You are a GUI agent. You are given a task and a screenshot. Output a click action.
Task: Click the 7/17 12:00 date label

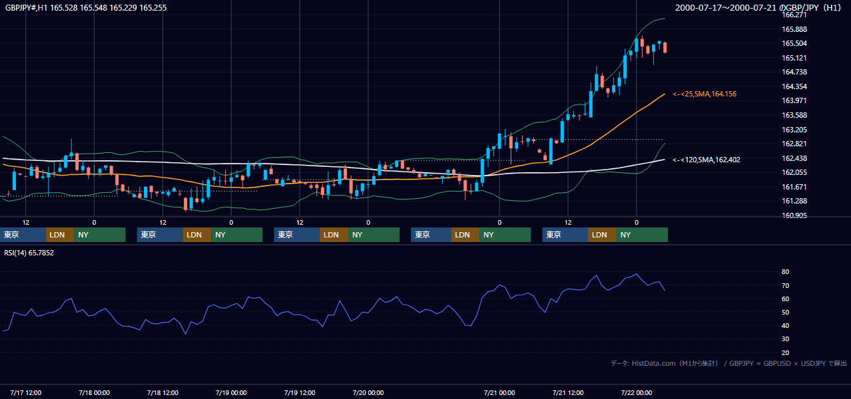tap(26, 393)
